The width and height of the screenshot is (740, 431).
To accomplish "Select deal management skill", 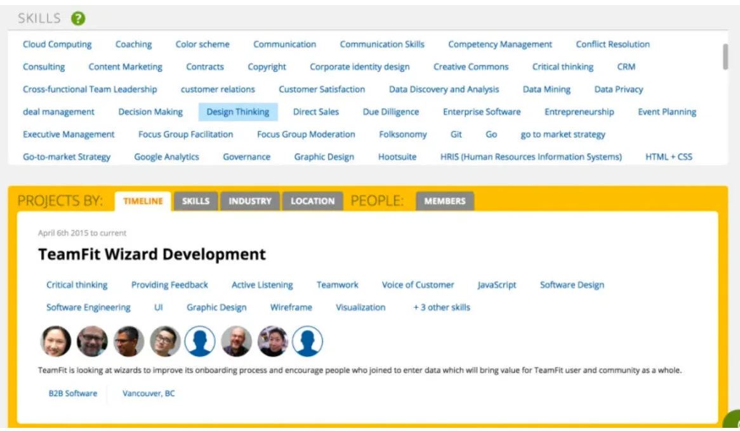I will tap(58, 112).
